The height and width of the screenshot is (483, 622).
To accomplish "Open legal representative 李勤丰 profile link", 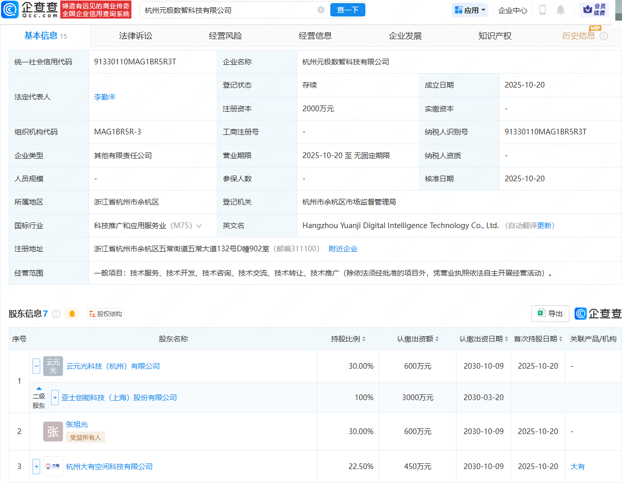I will 105,97.
